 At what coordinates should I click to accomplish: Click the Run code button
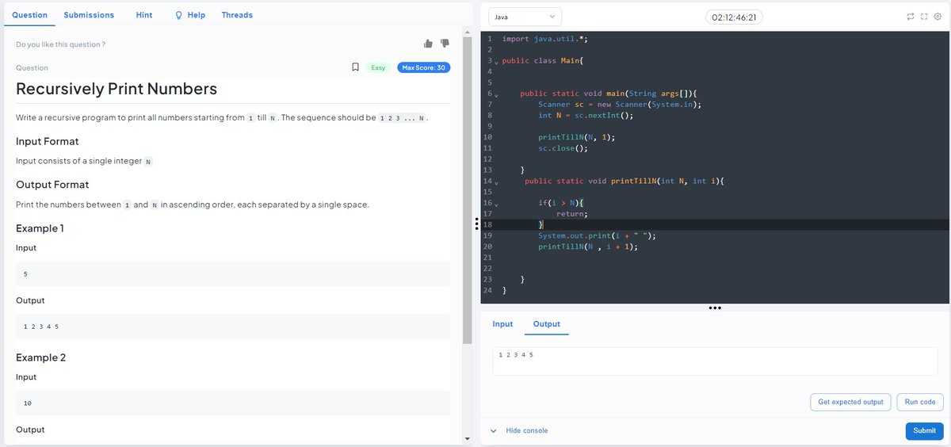coord(920,402)
